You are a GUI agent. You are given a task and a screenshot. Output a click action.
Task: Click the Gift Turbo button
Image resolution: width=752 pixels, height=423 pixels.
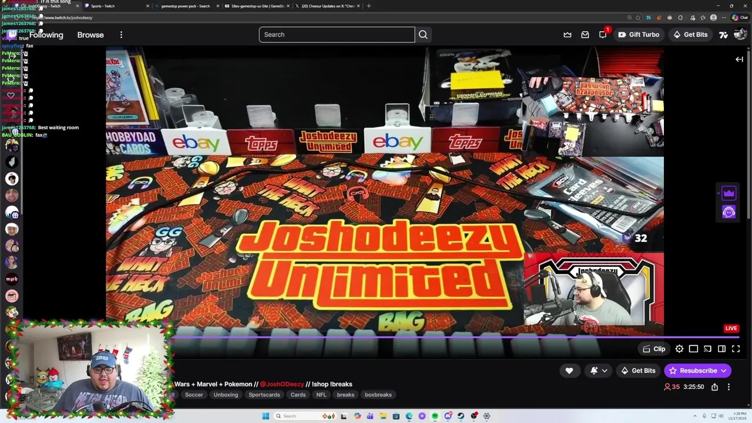point(639,35)
